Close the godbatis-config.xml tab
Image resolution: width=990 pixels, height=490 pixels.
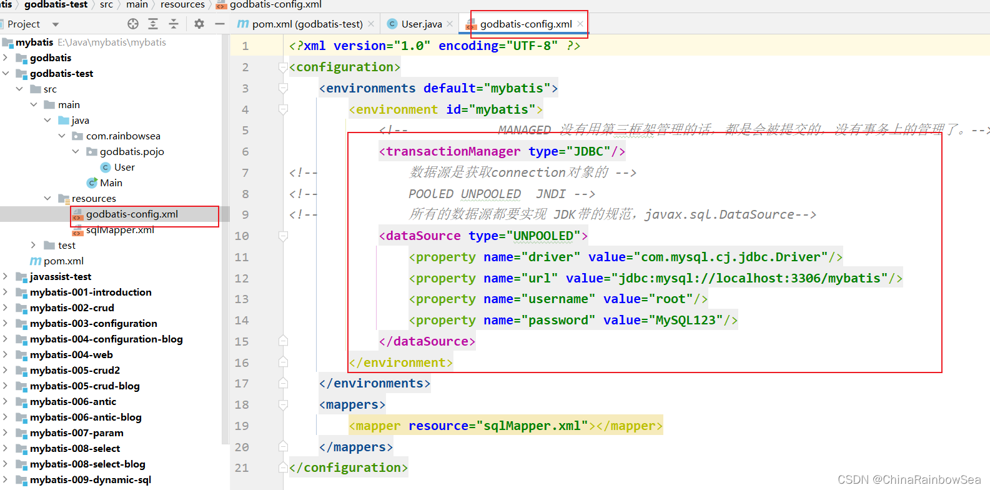580,24
